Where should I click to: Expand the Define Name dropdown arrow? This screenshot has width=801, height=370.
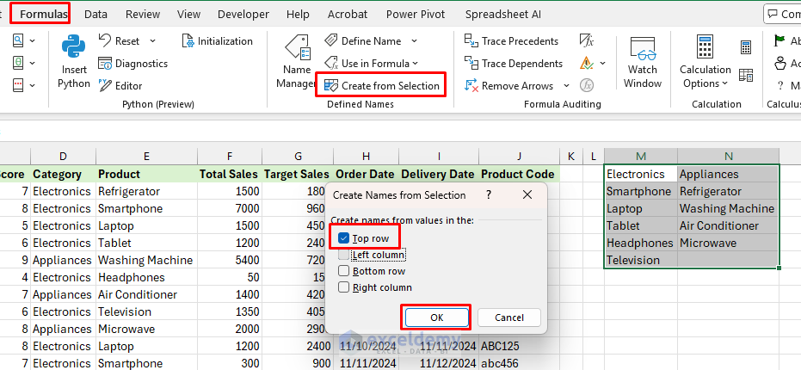tap(414, 41)
